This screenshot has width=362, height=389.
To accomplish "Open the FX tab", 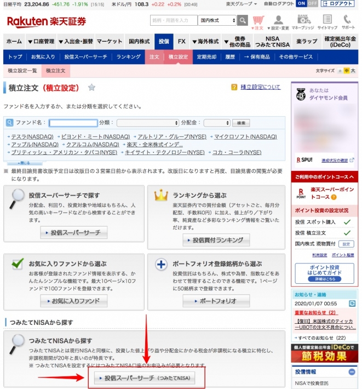I will [x=181, y=42].
